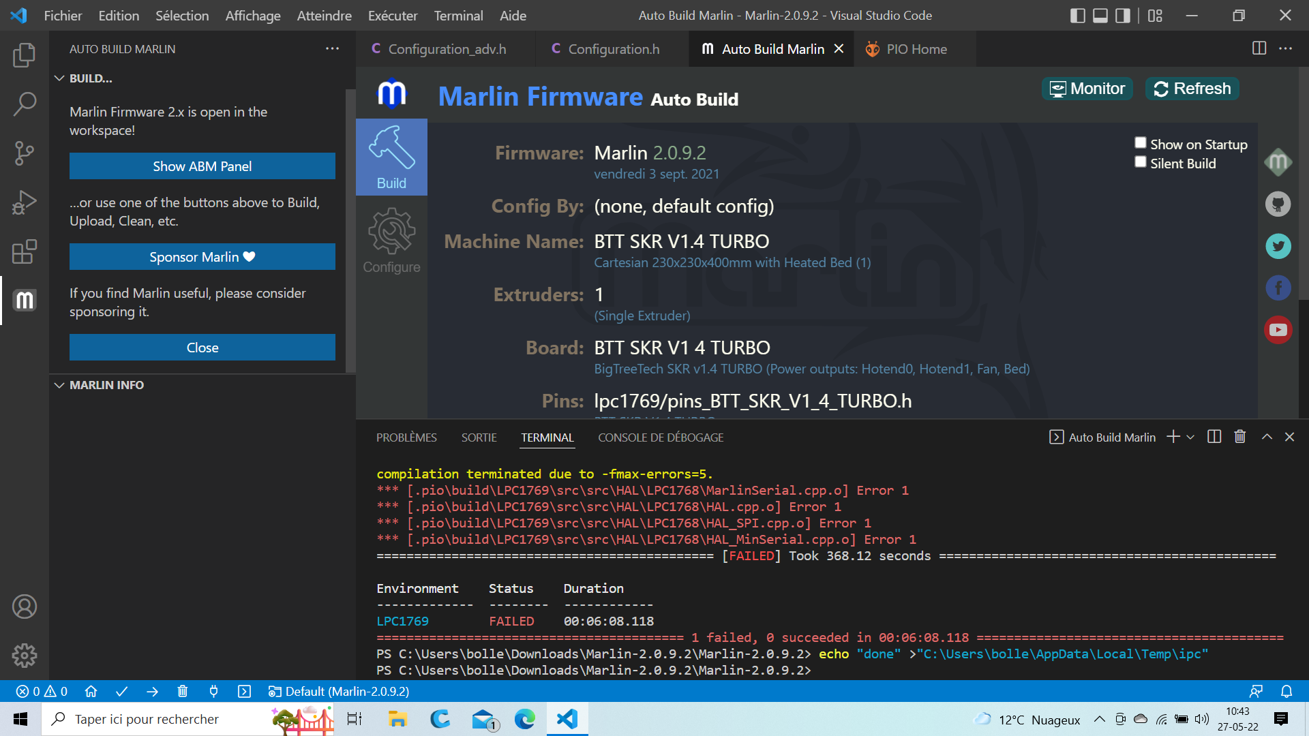Click PlatformIO Upload arrow in status bar

152,692
